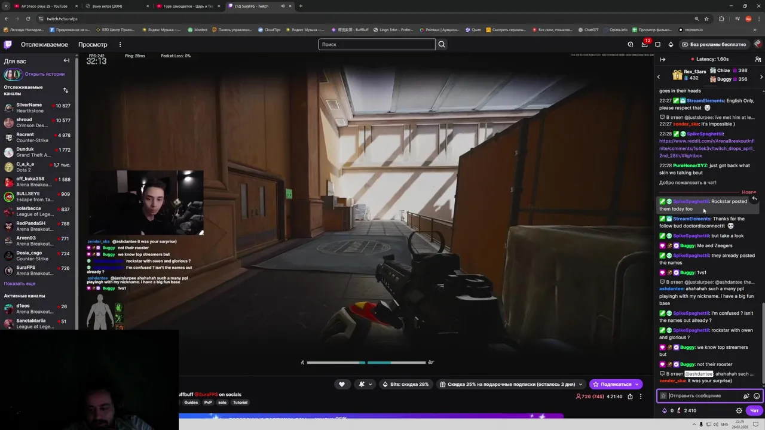Open Просмотр navigation item

click(93, 44)
